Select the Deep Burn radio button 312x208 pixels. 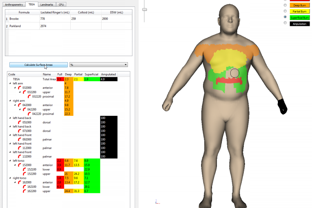285,5
